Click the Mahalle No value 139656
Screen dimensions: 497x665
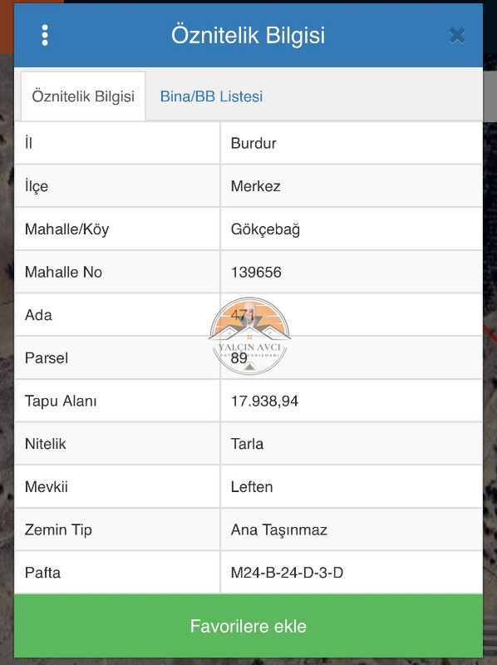pyautogui.click(x=256, y=273)
